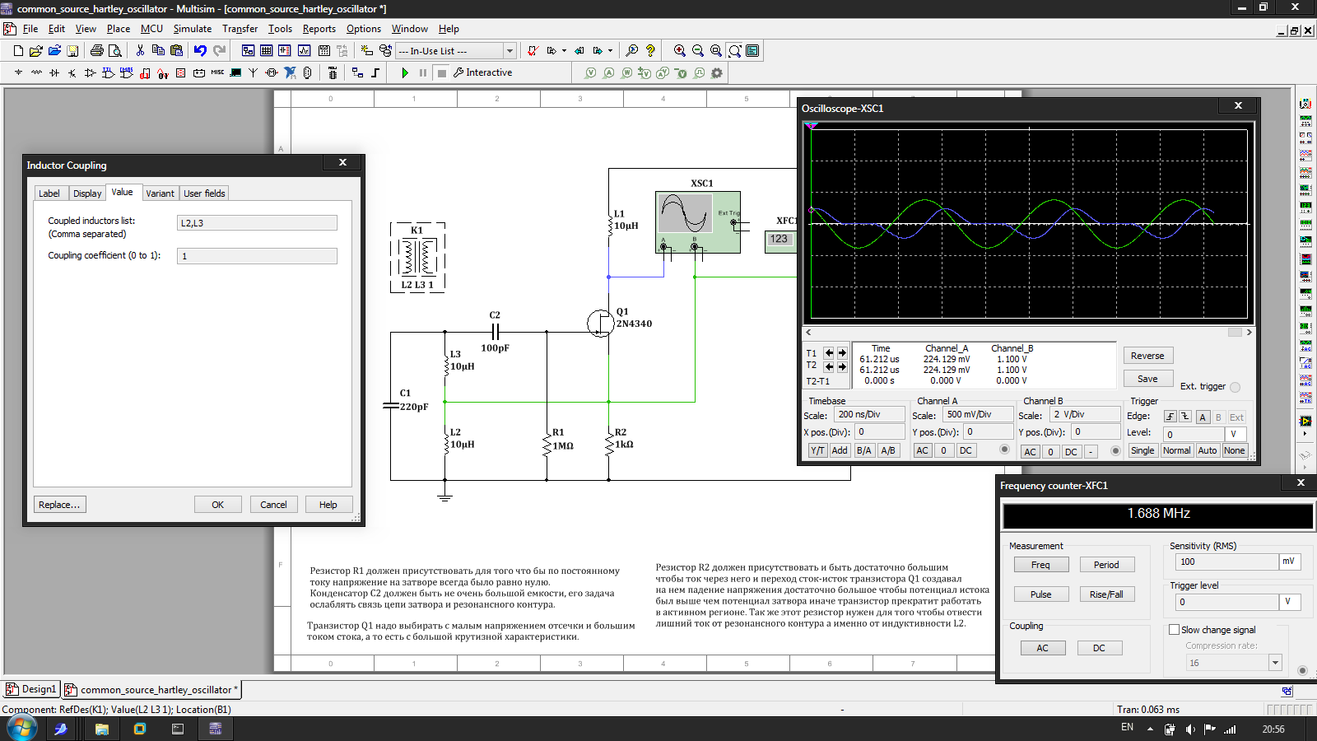1317x741 pixels.
Task: Open the Sensitivity mV unit selector
Action: tap(1290, 562)
